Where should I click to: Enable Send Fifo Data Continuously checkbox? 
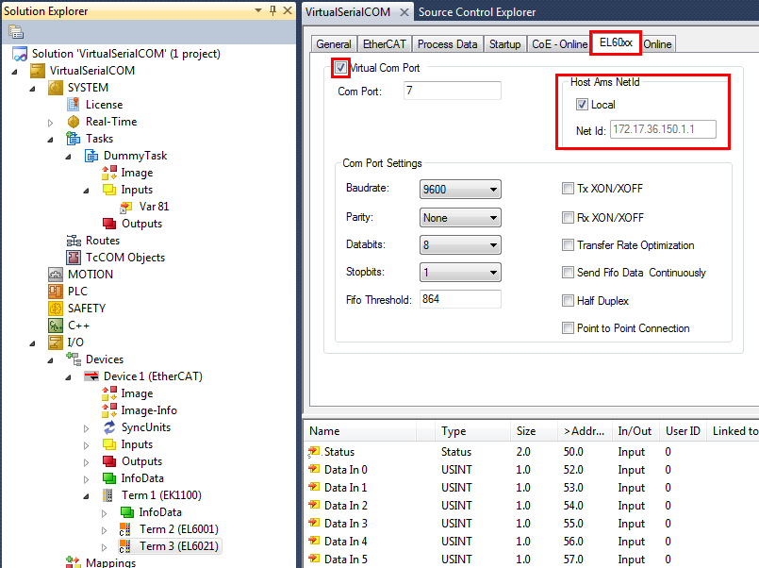568,273
